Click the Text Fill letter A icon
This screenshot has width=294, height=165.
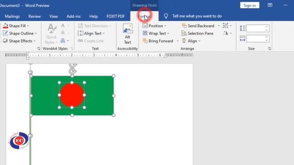pos(63,26)
